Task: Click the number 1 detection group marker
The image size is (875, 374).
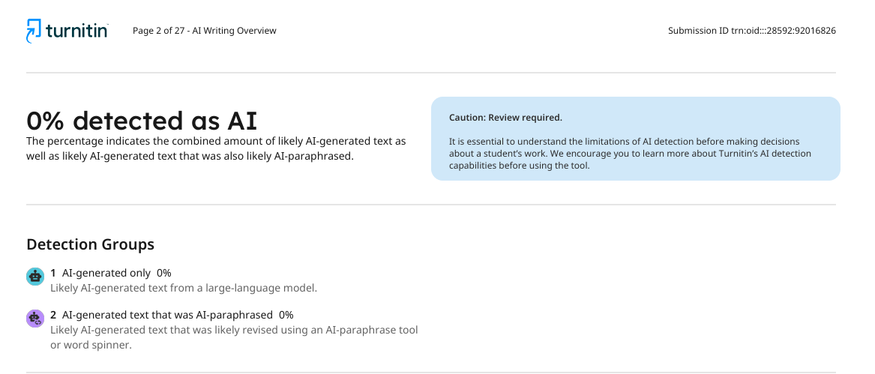Action: pos(53,273)
